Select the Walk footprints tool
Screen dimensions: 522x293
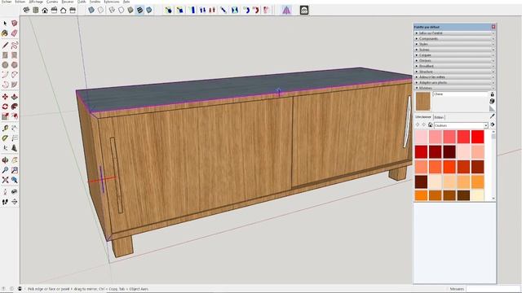coord(5,202)
